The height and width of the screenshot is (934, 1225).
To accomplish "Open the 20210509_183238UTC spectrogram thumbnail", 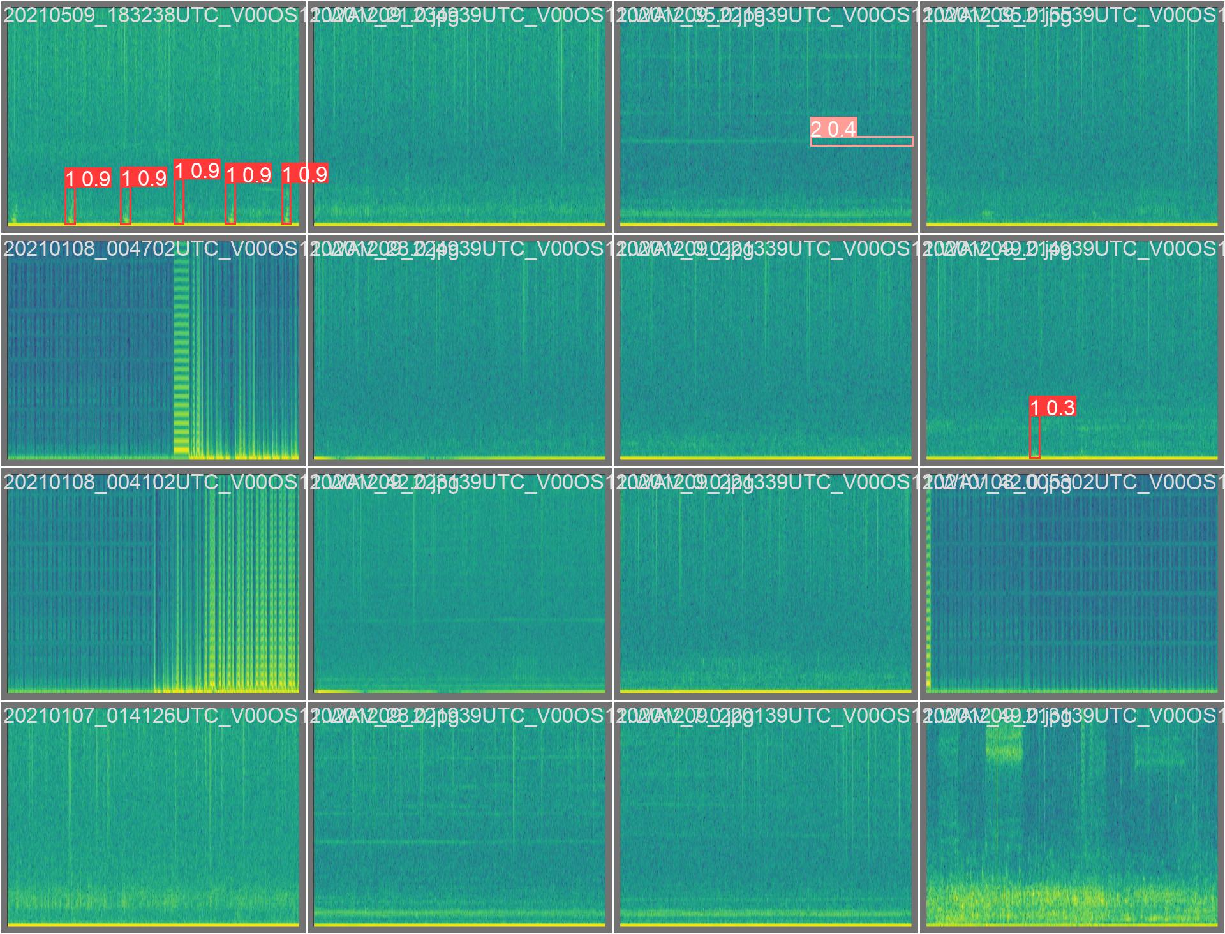I will click(153, 96).
